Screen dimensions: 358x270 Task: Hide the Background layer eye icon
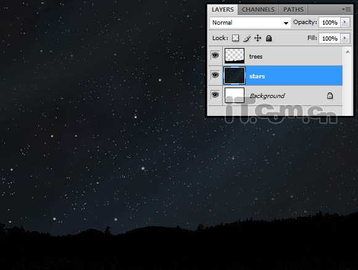[215, 95]
